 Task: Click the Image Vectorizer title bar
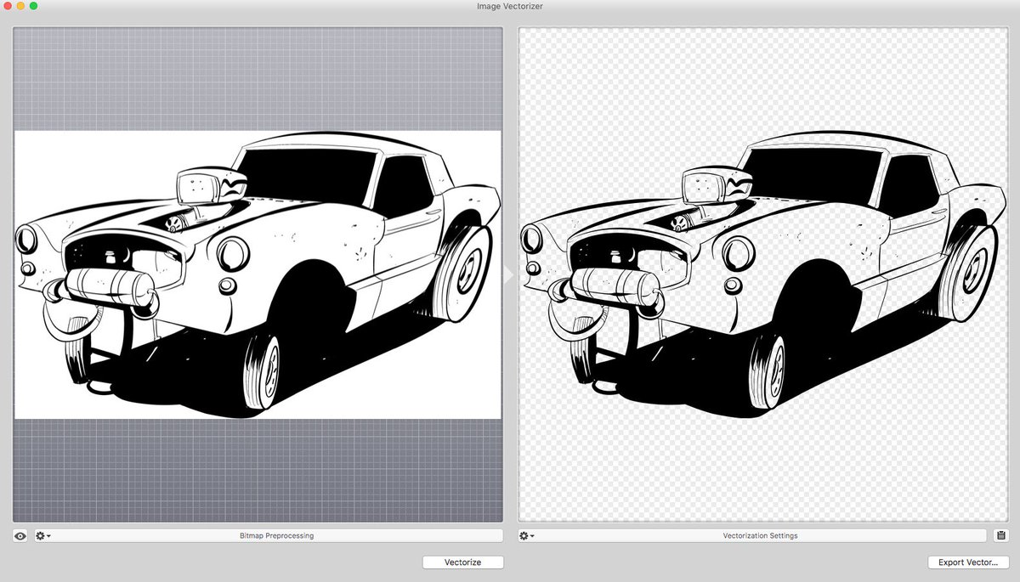click(x=510, y=6)
